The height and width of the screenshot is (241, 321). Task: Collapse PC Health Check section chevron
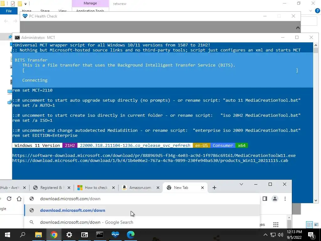pos(298,28)
